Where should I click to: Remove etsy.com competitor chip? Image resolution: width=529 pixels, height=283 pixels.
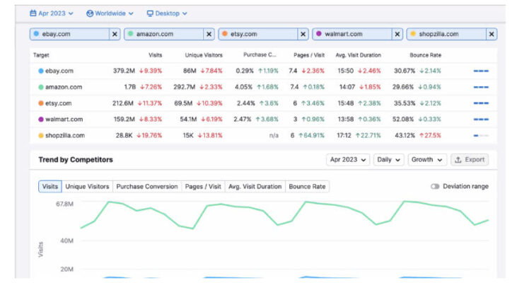(x=303, y=34)
